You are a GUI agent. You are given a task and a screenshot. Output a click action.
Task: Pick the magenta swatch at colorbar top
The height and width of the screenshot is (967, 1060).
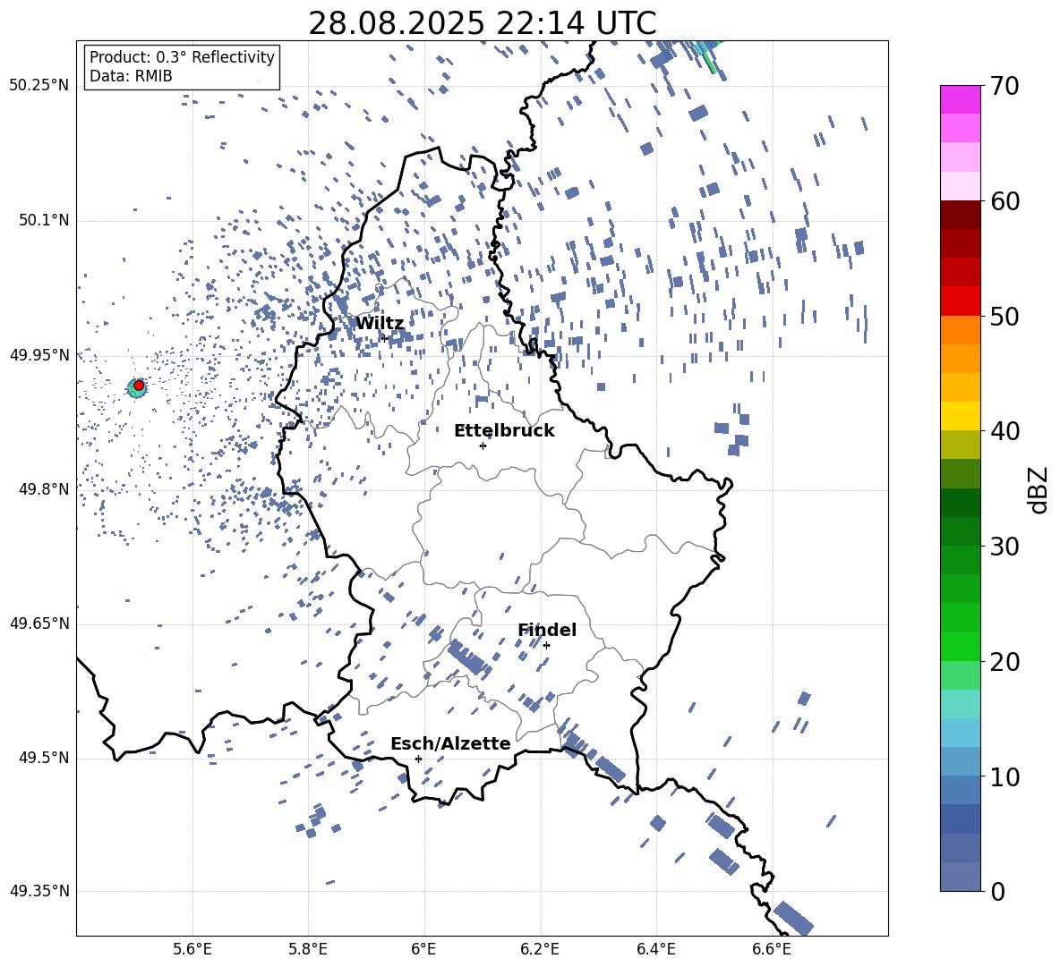pos(960,99)
